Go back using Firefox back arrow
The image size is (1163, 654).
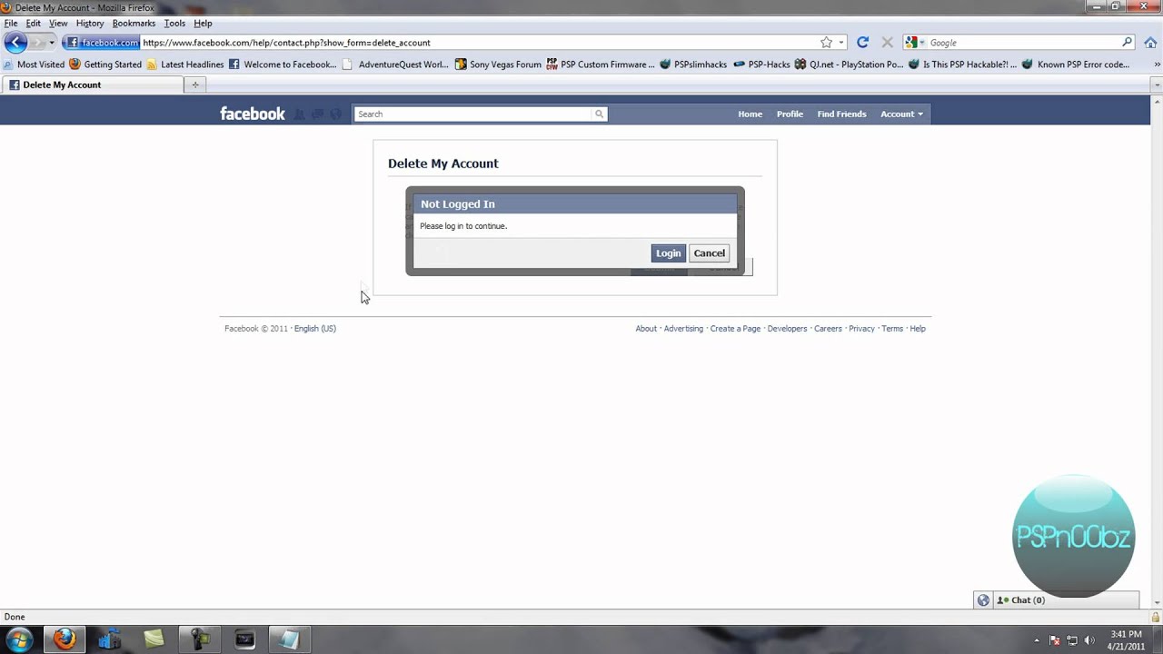(15, 43)
